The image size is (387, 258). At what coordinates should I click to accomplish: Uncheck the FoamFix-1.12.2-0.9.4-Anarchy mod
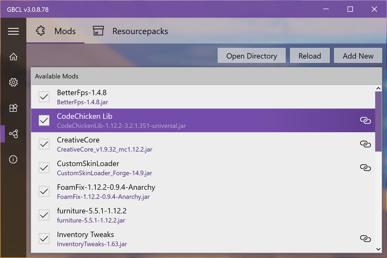44,191
